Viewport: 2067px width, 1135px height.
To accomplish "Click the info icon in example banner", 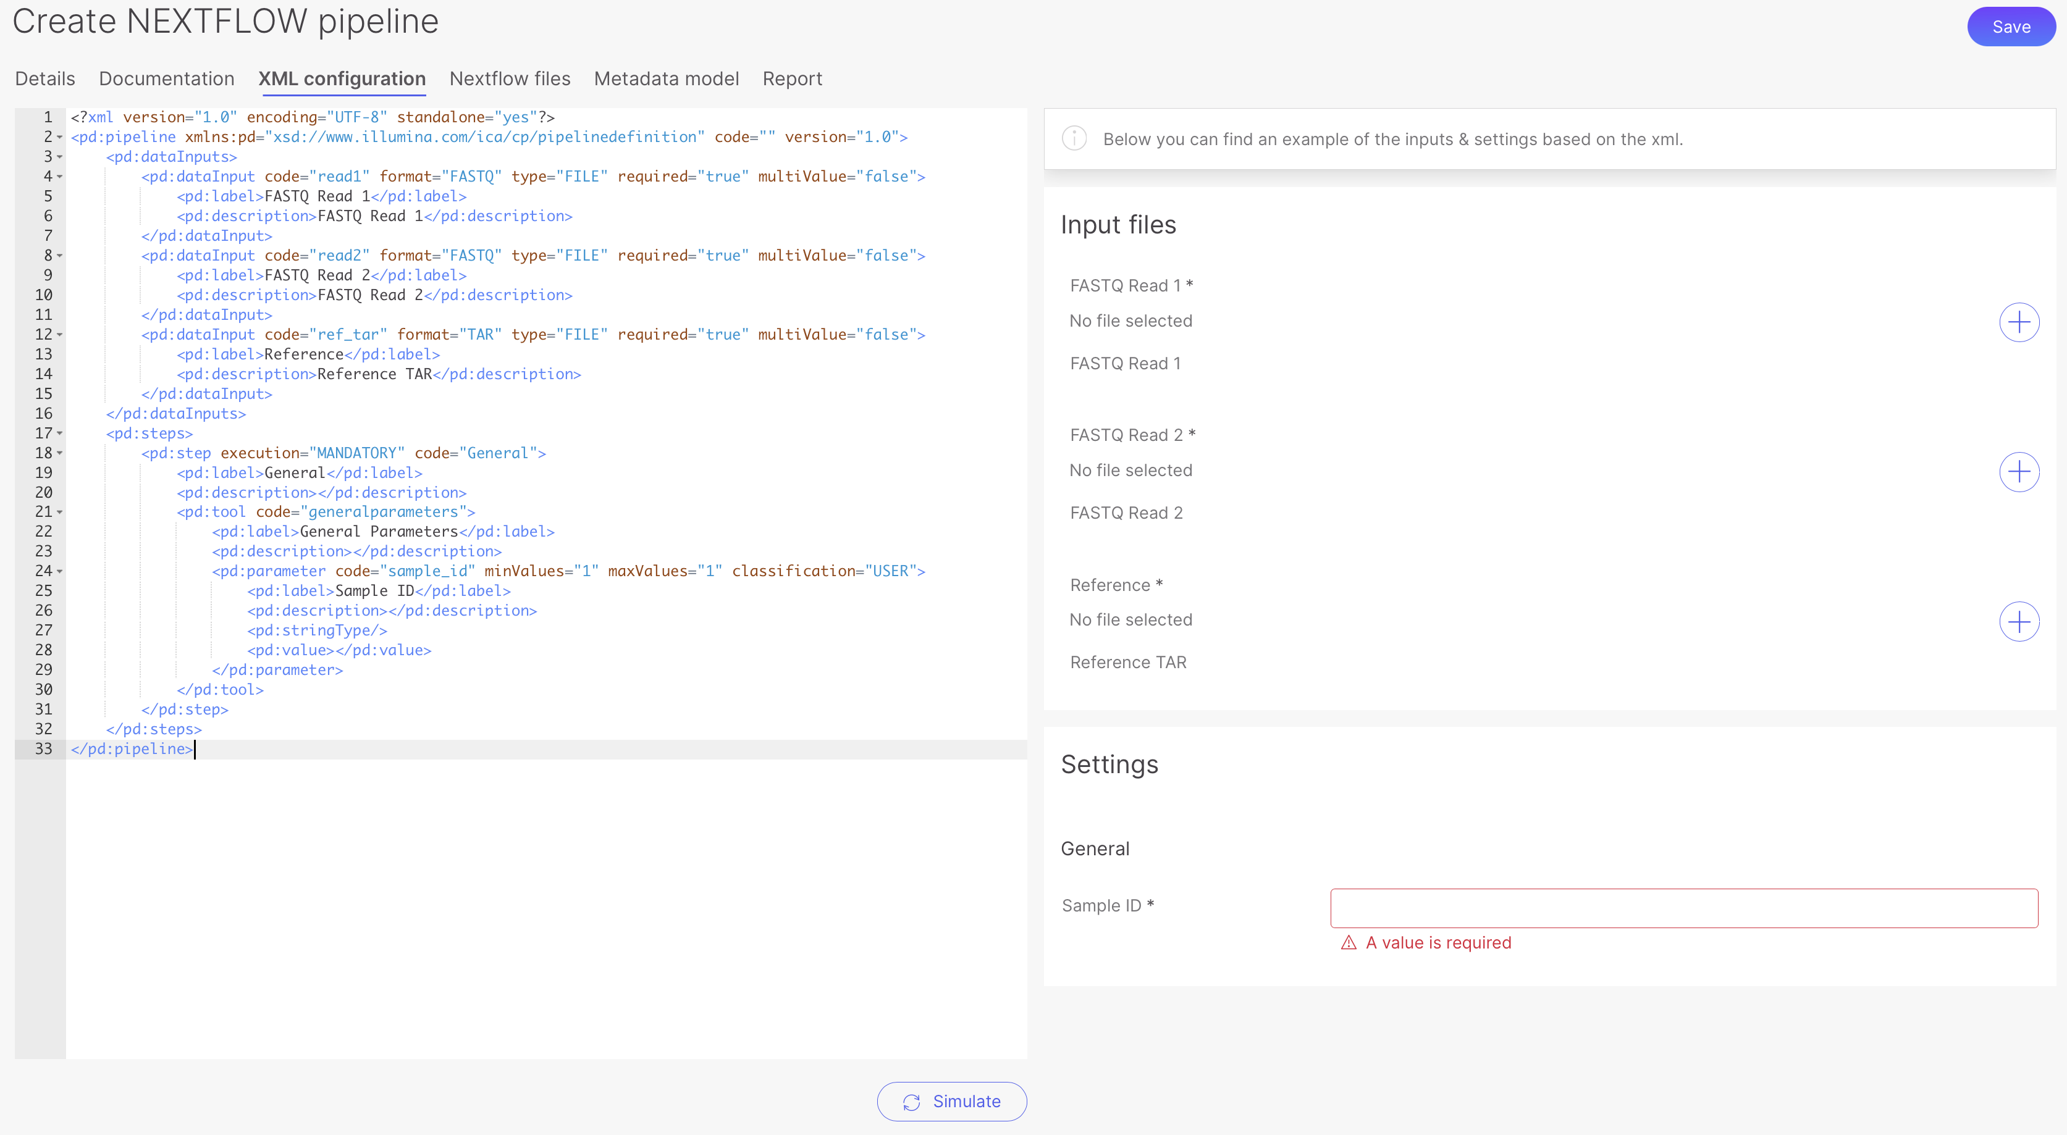I will click(1074, 139).
